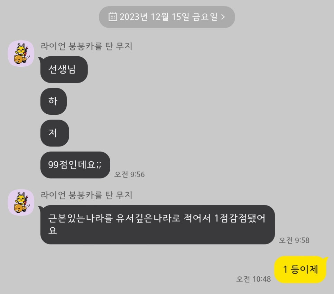Tap the 오전 9:56 timestamp
Image resolution: width=334 pixels, height=294 pixels.
pyautogui.click(x=130, y=174)
